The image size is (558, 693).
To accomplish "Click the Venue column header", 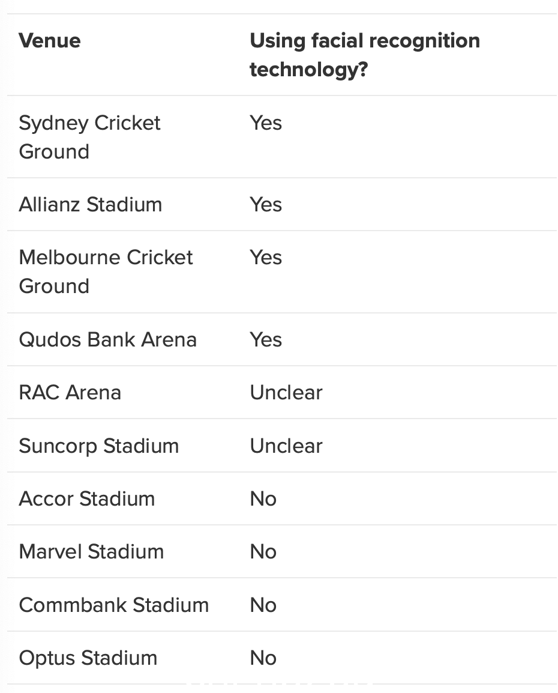I will (x=49, y=41).
